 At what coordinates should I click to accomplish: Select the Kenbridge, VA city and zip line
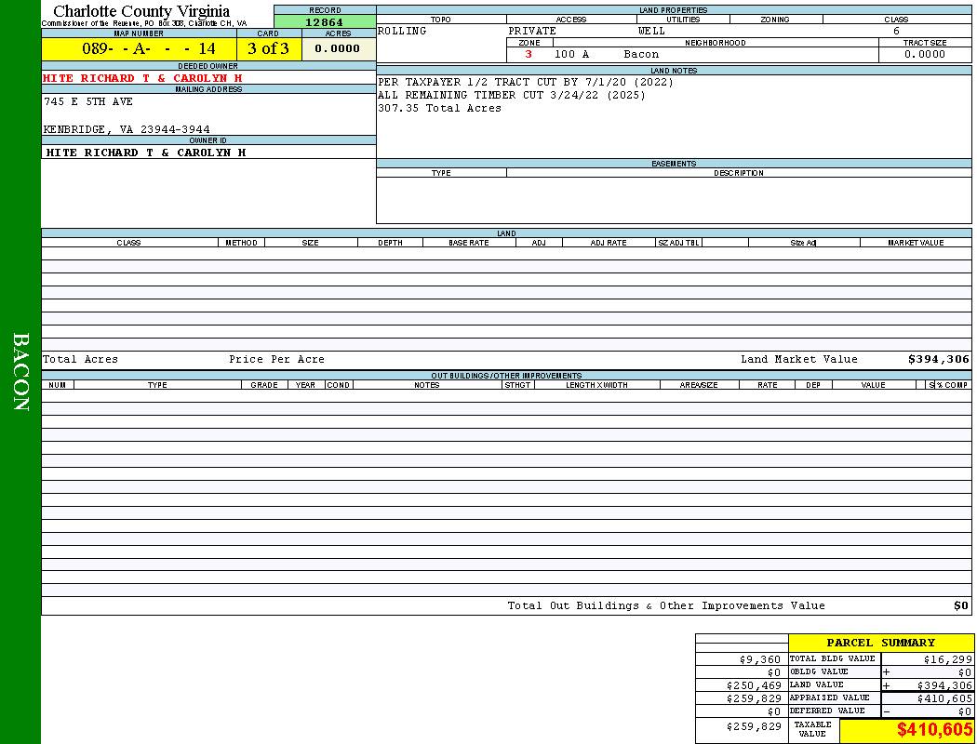[x=127, y=129]
